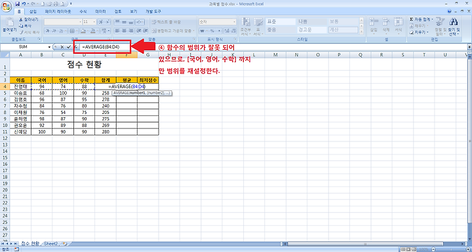
Task: Customize Quick Access Toolbar dropdown
Action: click(71, 4)
